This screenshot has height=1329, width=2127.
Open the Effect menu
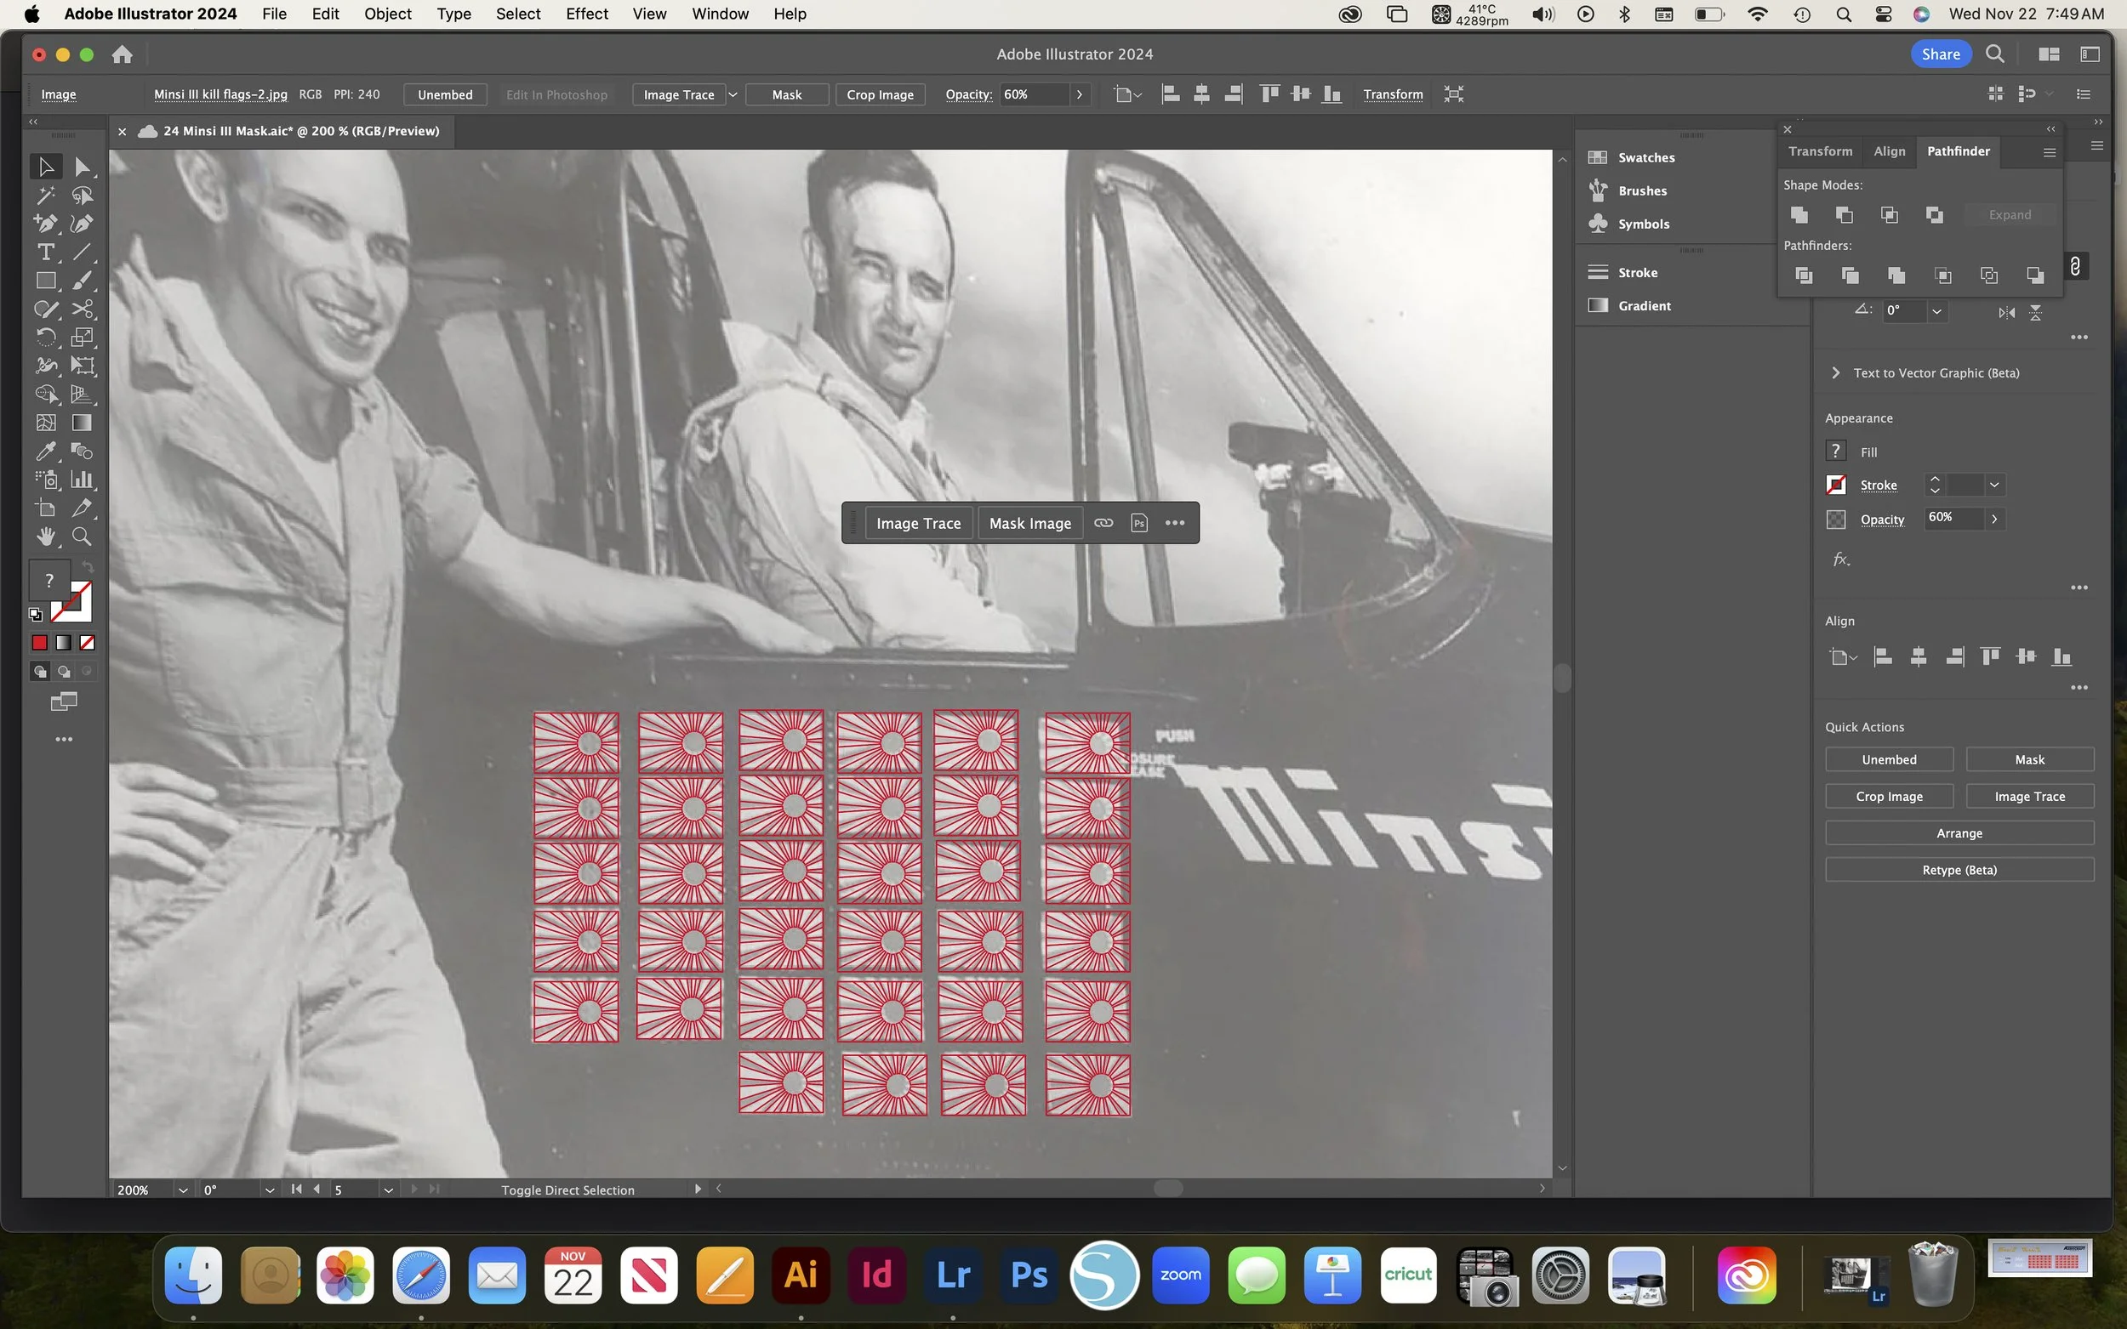[x=586, y=14]
